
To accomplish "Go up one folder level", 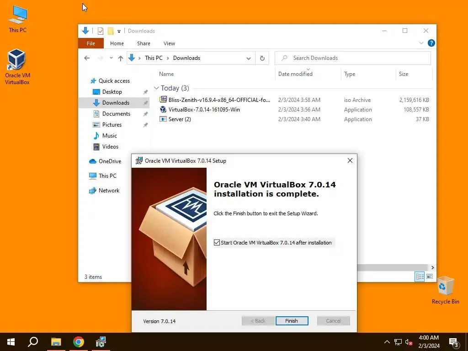I will [x=121, y=58].
